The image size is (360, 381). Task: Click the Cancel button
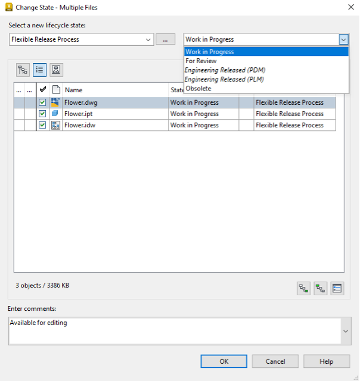pos(275,361)
